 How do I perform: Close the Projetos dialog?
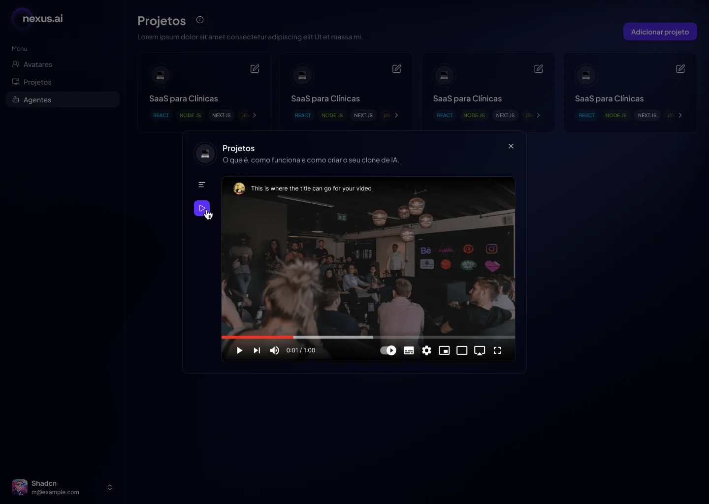coord(511,146)
